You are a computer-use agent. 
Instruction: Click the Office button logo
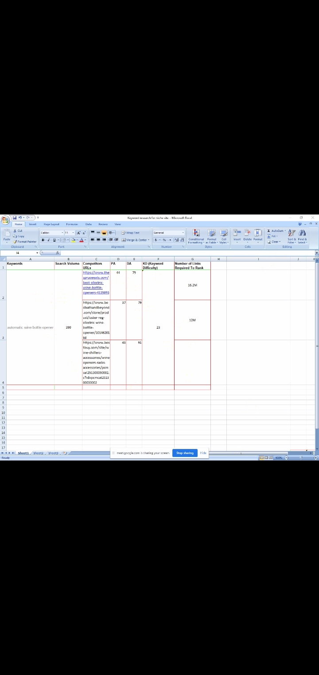5,220
